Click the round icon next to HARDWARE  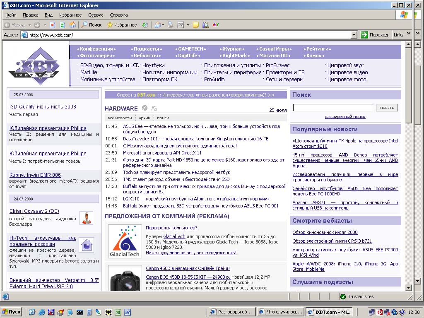(145, 108)
